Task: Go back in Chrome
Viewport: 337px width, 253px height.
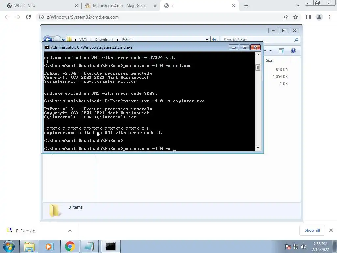Action: point(7,17)
